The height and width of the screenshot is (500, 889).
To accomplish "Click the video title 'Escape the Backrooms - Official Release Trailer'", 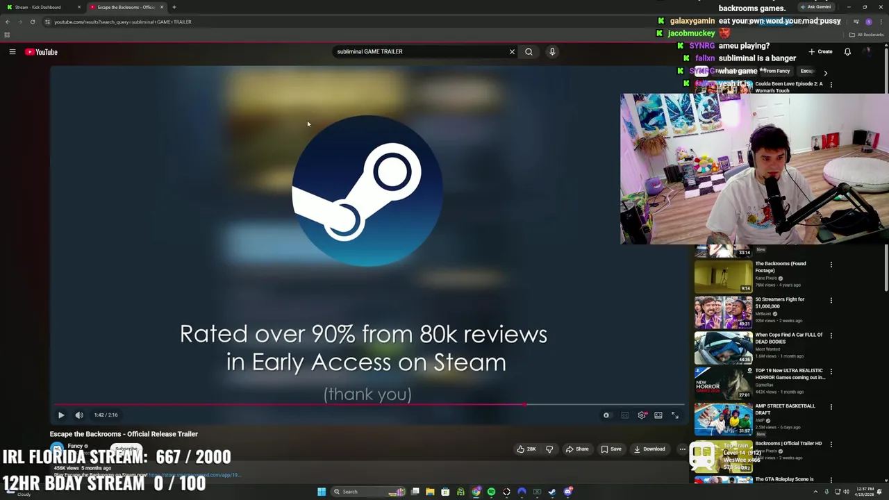I will (x=124, y=434).
